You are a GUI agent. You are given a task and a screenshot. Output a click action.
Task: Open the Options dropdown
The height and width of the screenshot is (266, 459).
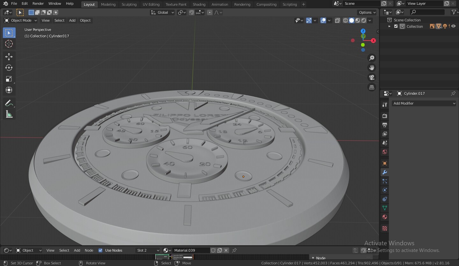367,12
